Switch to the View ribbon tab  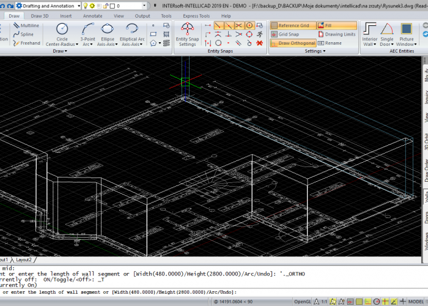[x=119, y=16]
